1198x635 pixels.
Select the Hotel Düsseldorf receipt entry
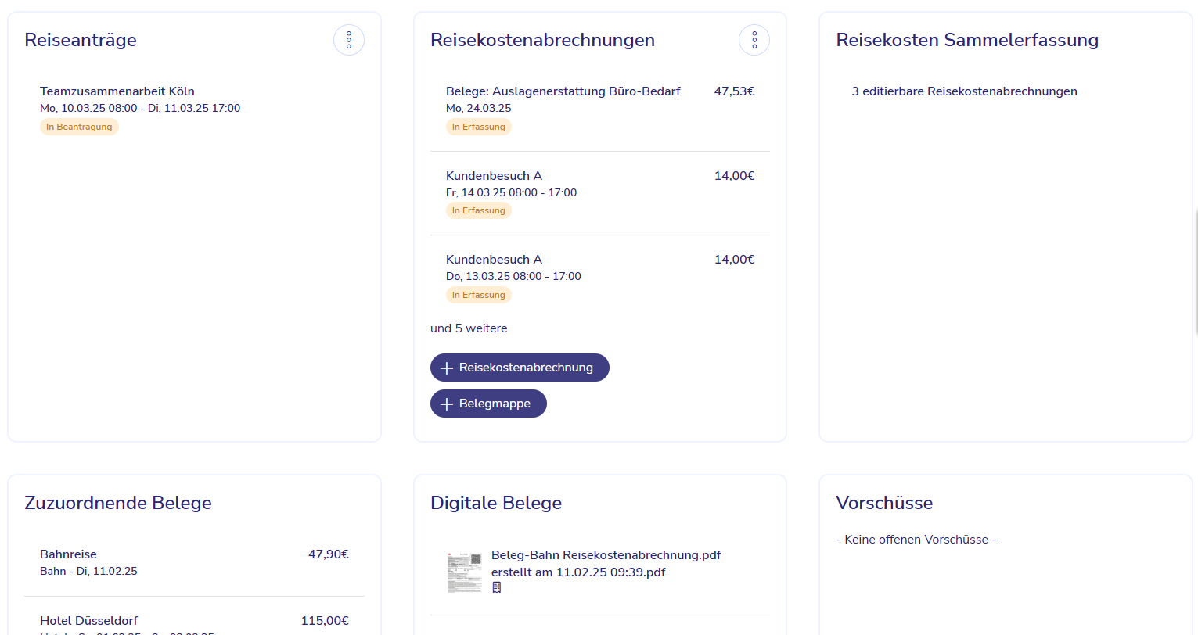coord(195,621)
